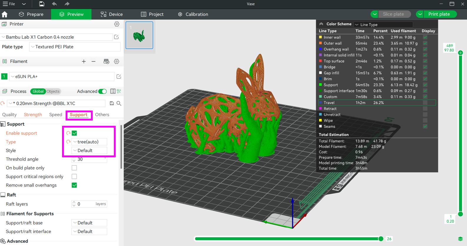
Task: Open the Line Type color scheme dropdown
Action: 383,25
